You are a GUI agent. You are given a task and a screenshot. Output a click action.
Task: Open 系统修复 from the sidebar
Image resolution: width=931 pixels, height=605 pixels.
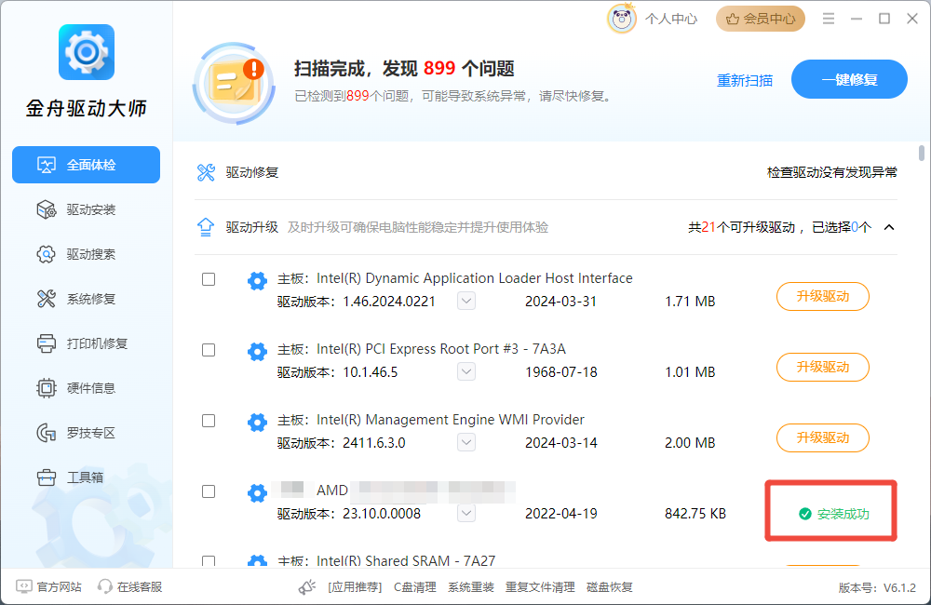86,299
